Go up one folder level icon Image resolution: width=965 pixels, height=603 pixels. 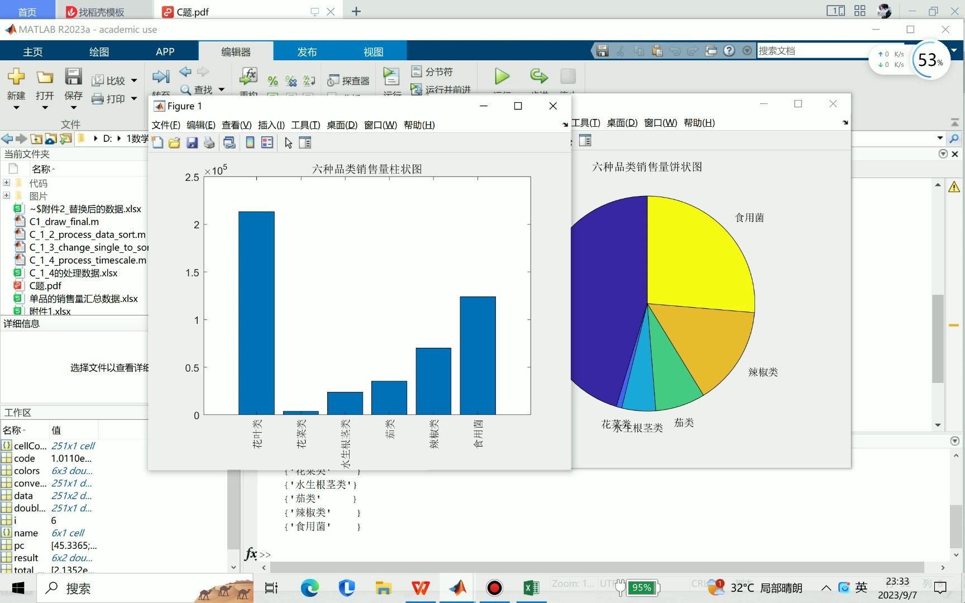coord(36,138)
